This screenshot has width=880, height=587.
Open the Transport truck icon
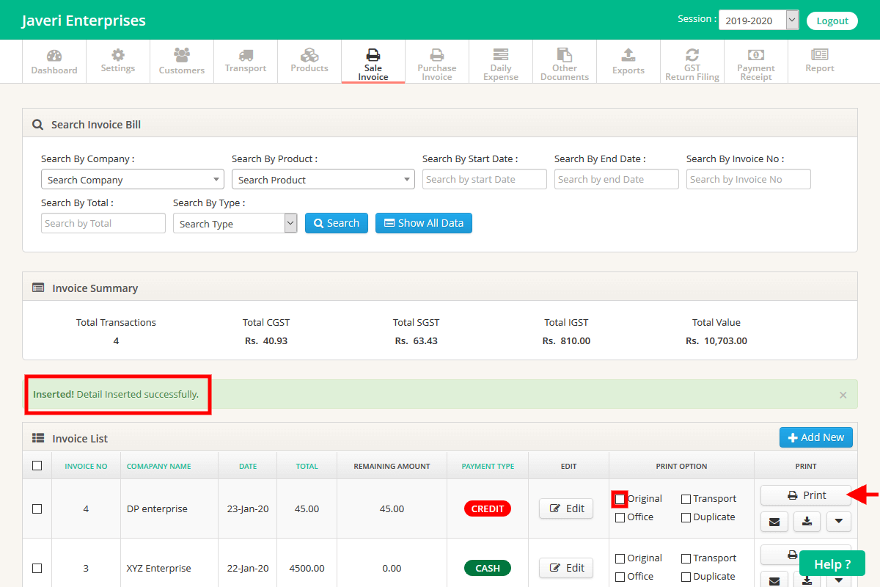[246, 55]
